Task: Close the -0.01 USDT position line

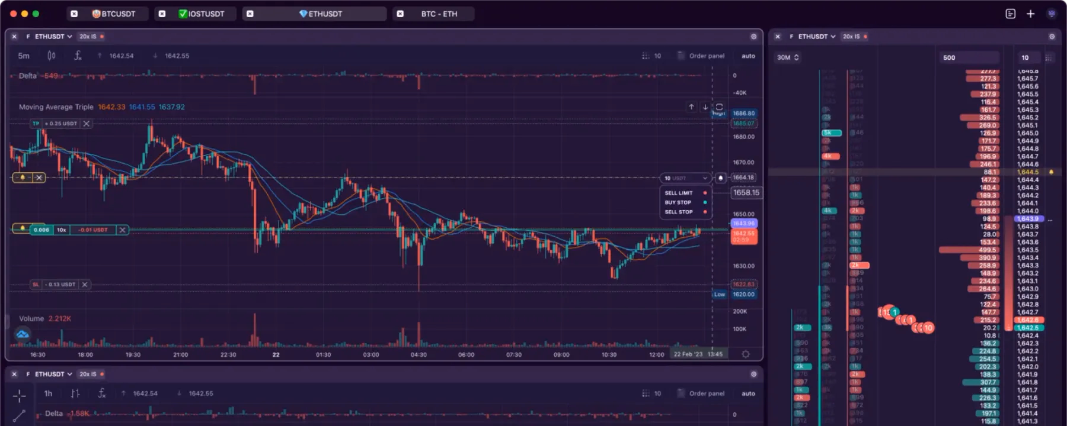Action: pos(122,230)
